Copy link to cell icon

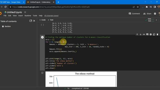click(144, 34)
